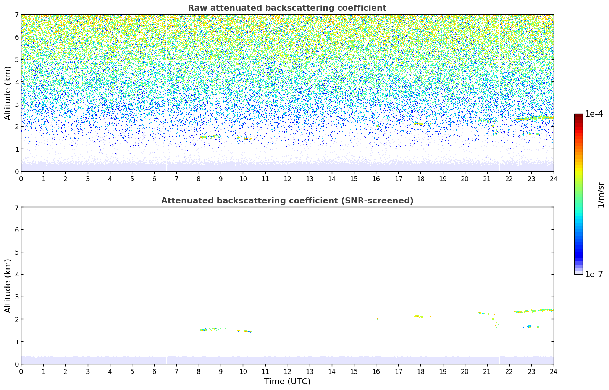The image size is (609, 390).
Task: Click the "Raw attenuated backscattering coefficient" plot title
Action: [287, 8]
